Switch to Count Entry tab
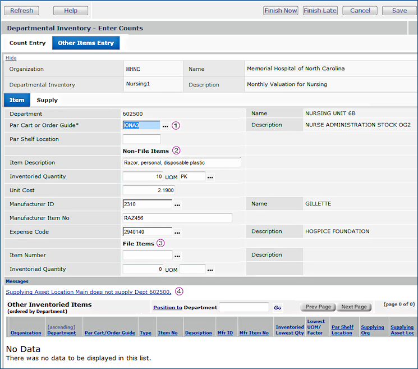Screen dimensions: 418x369 [x=27, y=43]
